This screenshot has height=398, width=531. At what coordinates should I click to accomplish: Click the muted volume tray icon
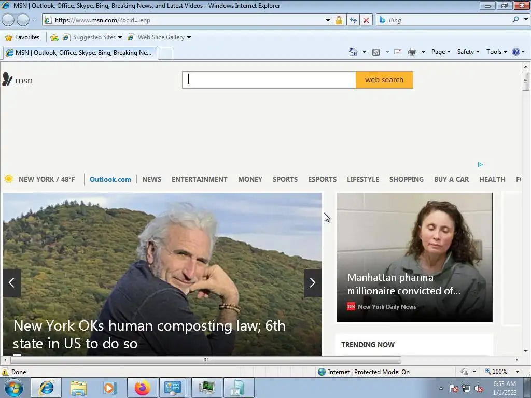(479, 388)
